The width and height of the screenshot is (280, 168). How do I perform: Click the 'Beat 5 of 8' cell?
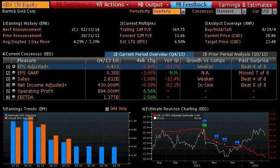pyautogui.click(x=254, y=85)
